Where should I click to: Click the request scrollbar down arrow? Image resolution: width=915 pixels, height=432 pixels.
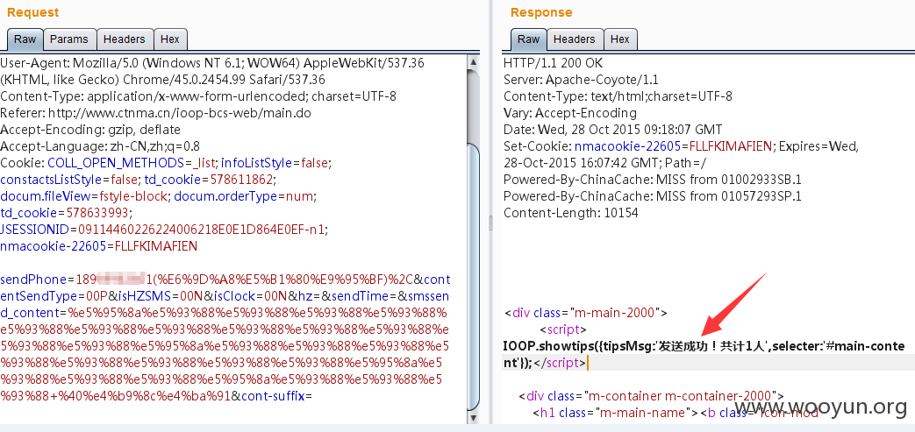[473, 417]
